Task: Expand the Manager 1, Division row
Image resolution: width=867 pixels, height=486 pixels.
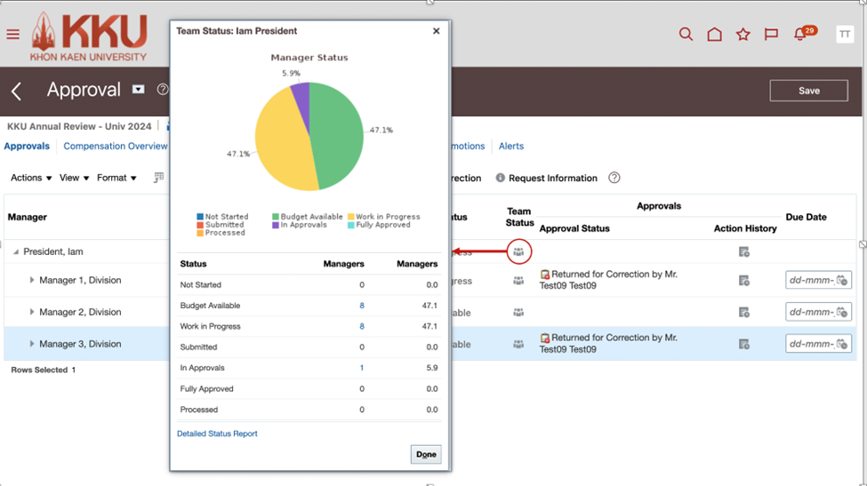Action: [x=32, y=281]
